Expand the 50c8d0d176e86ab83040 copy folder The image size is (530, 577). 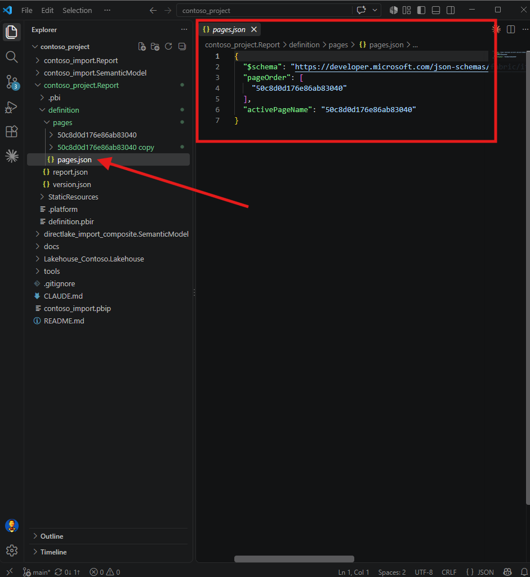pyautogui.click(x=51, y=147)
